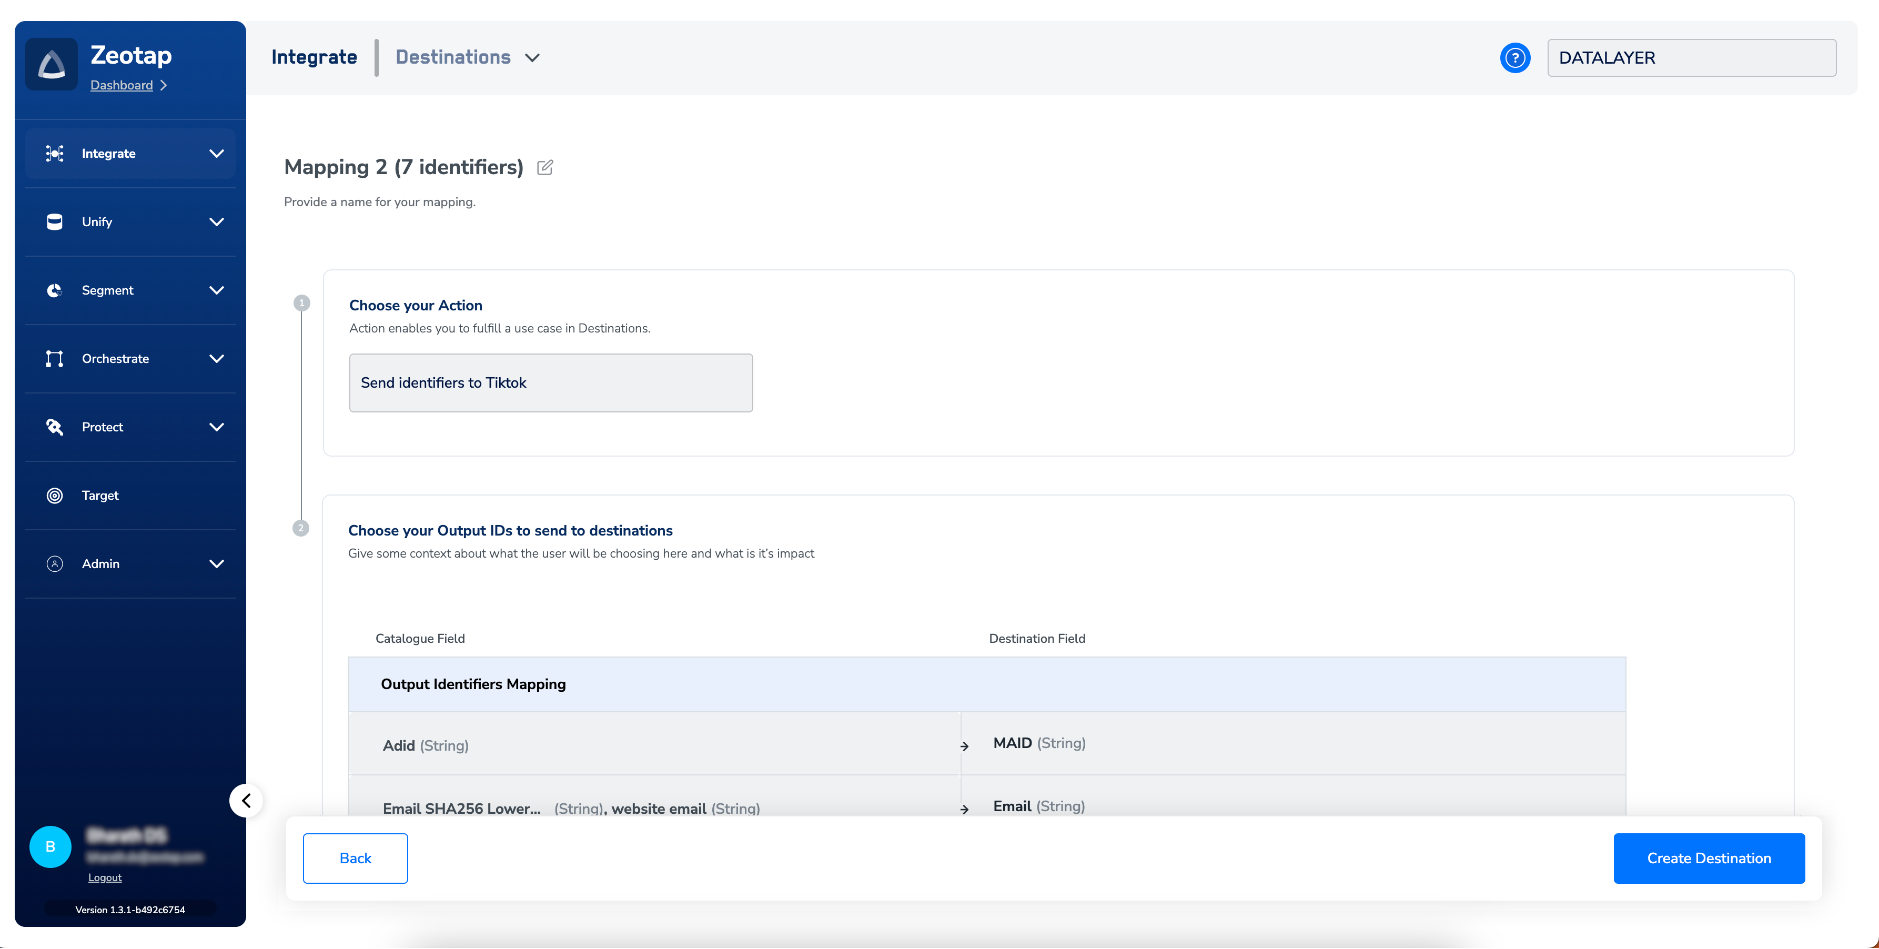Click the Target bullseye icon

pos(55,496)
